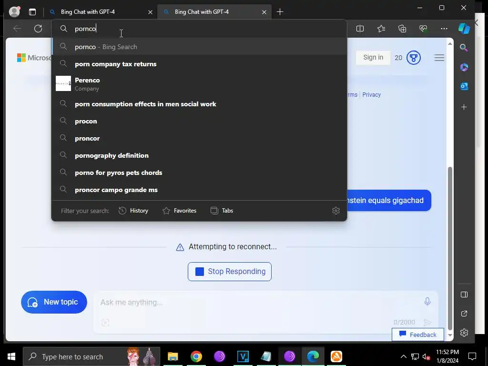Show hidden system tray icons
Image resolution: width=488 pixels, height=366 pixels.
[x=403, y=356]
